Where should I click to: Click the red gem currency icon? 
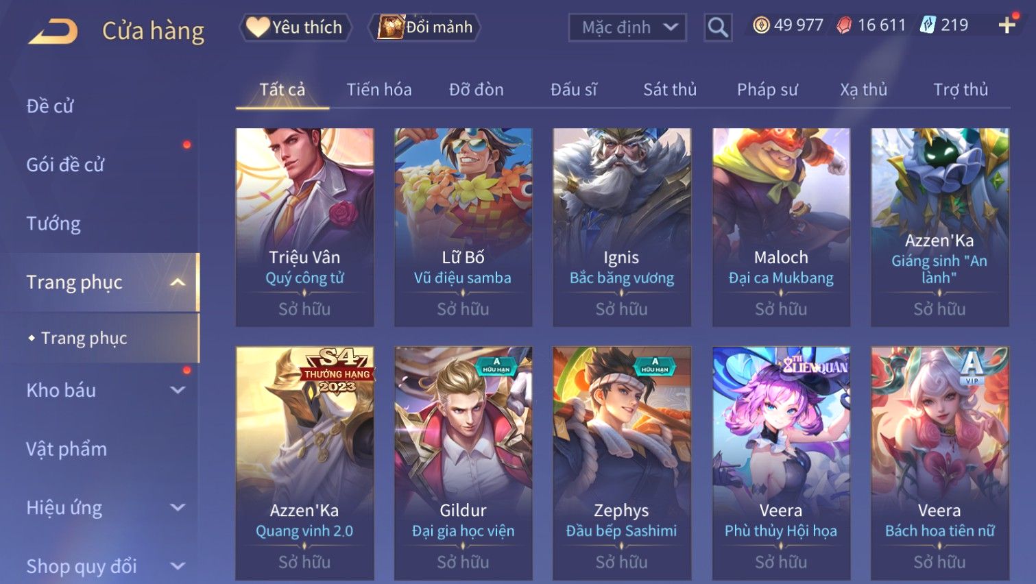(844, 25)
